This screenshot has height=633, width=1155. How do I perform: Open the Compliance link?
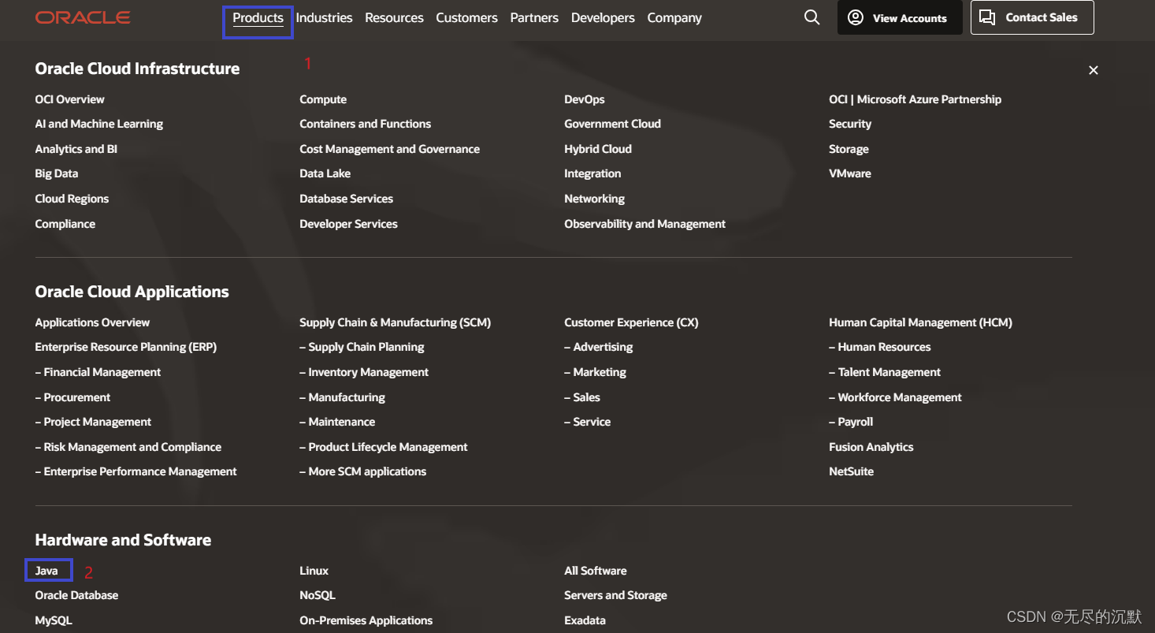(65, 224)
